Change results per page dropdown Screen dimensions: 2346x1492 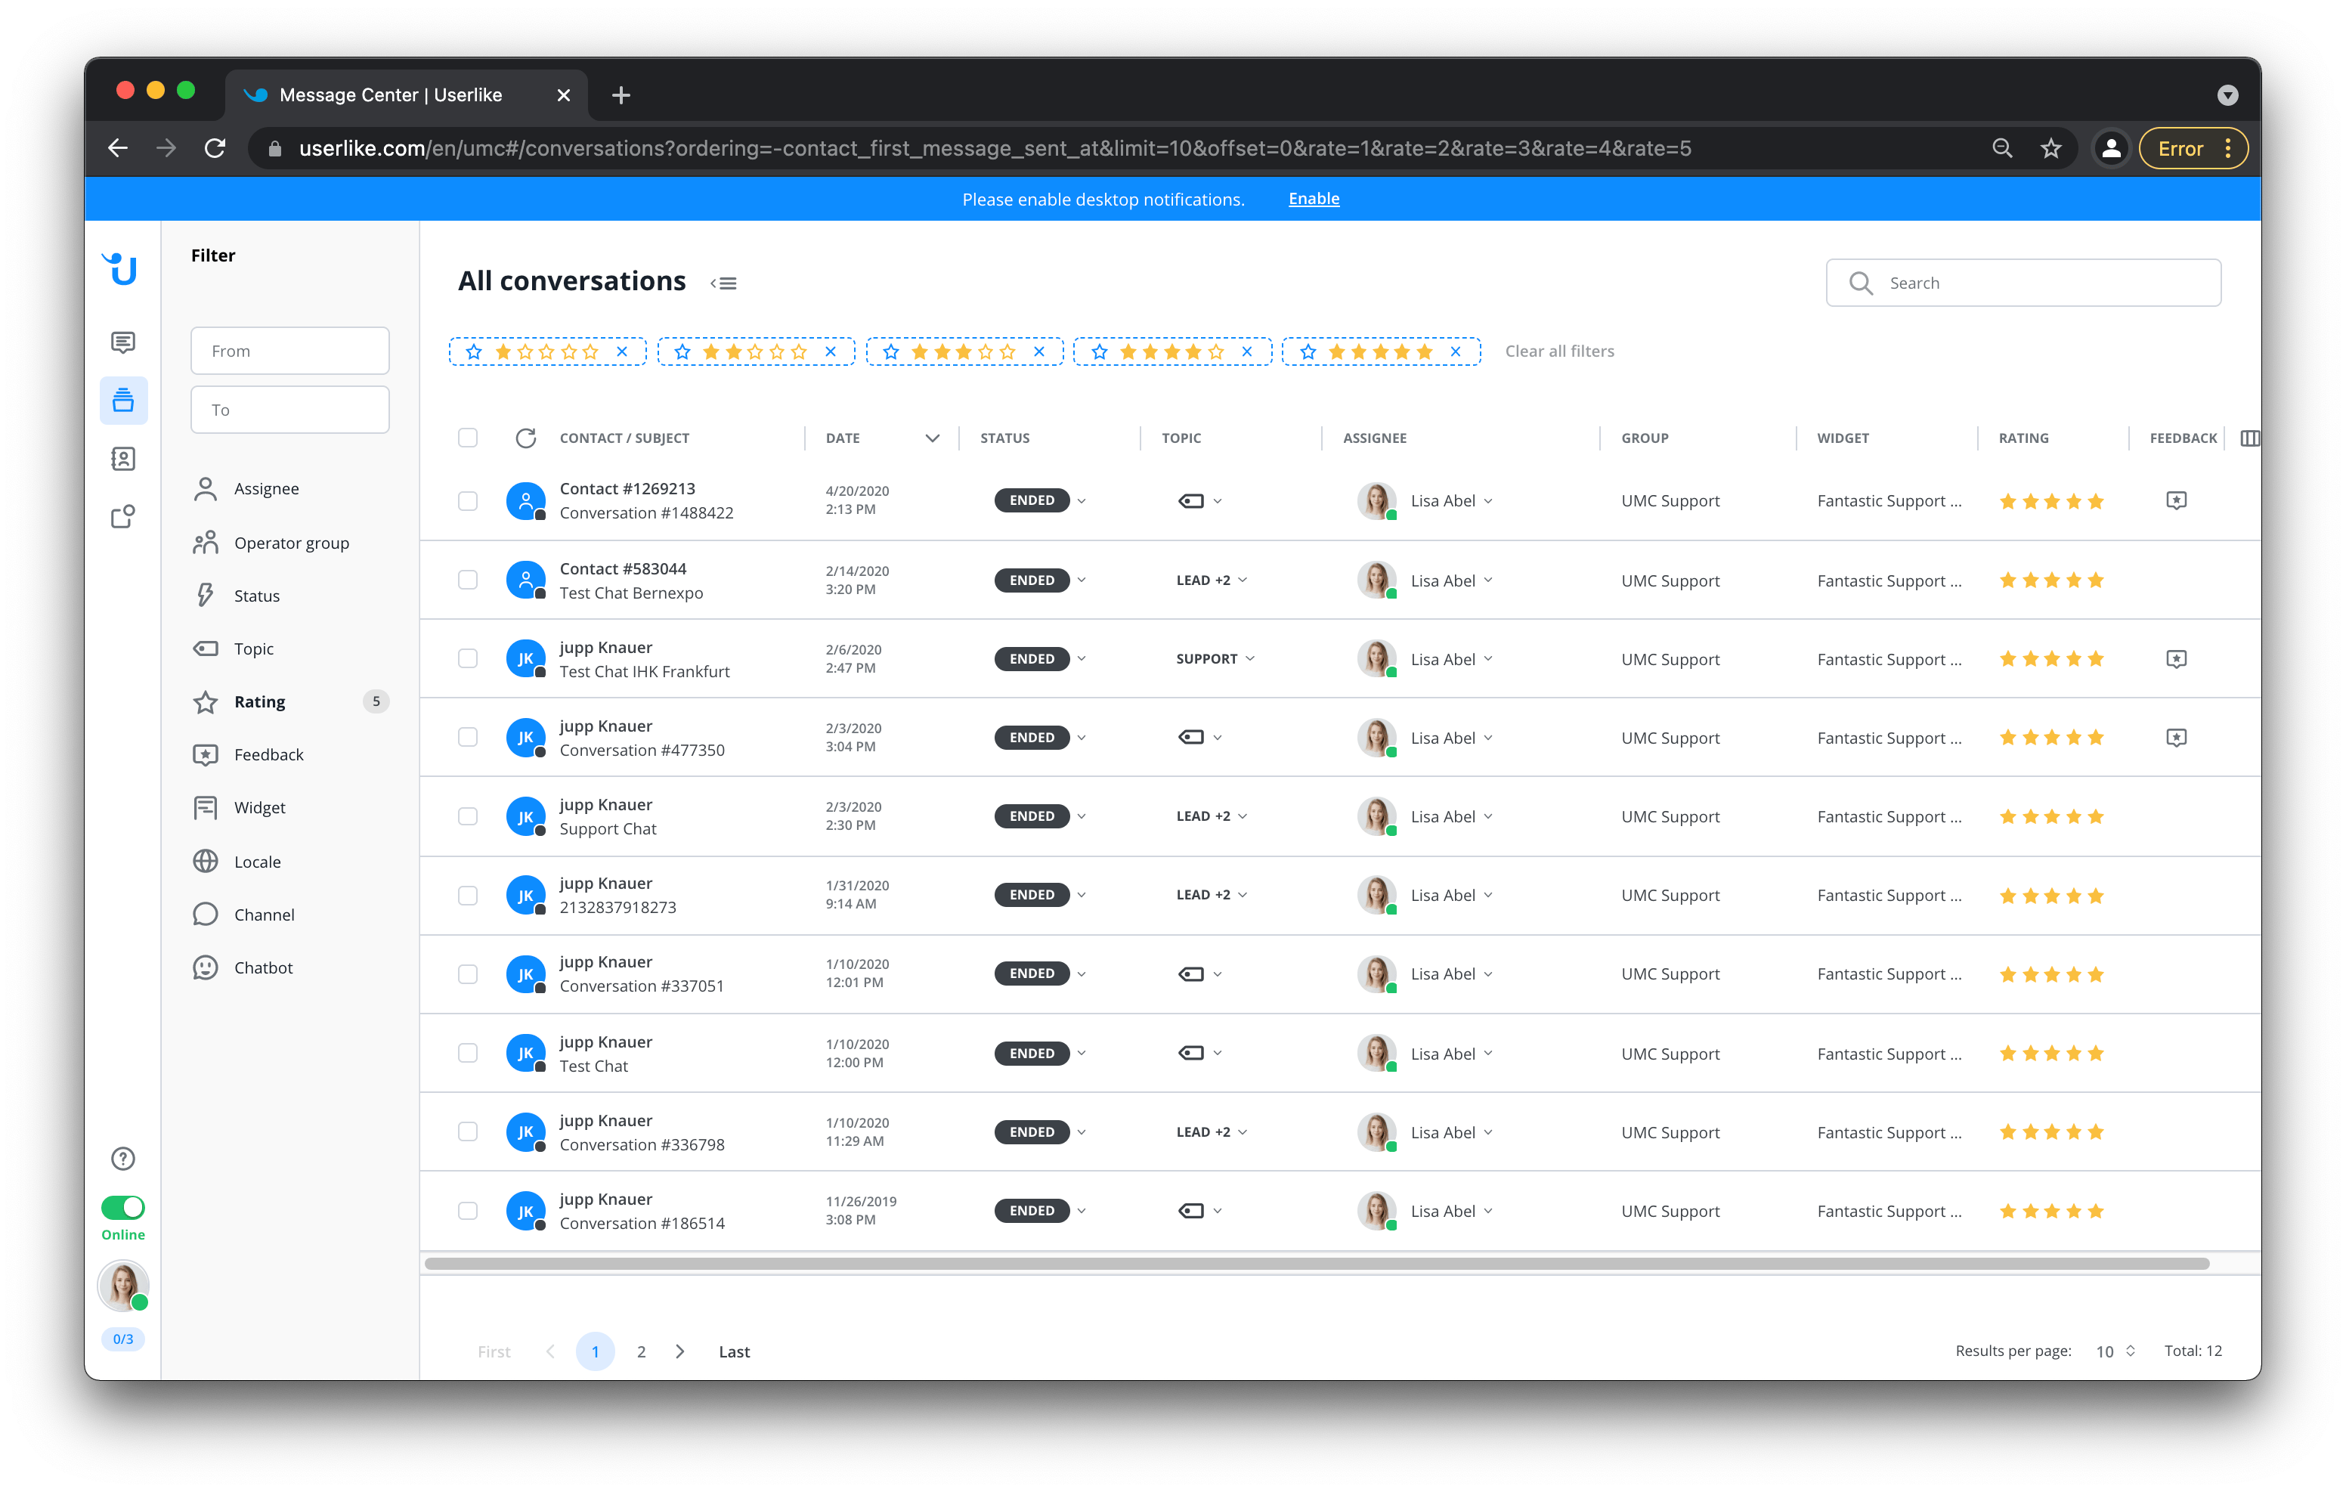pyautogui.click(x=2115, y=1351)
